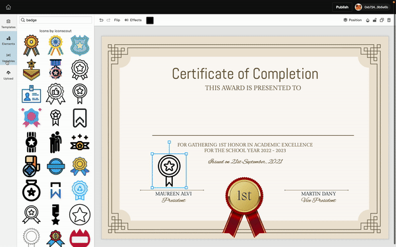The image size is (396, 247).
Task: Insert the blue circle banner badge
Action: pos(55,167)
